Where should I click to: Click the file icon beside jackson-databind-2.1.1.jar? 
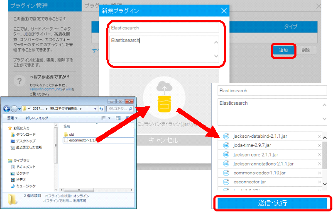click(x=226, y=136)
